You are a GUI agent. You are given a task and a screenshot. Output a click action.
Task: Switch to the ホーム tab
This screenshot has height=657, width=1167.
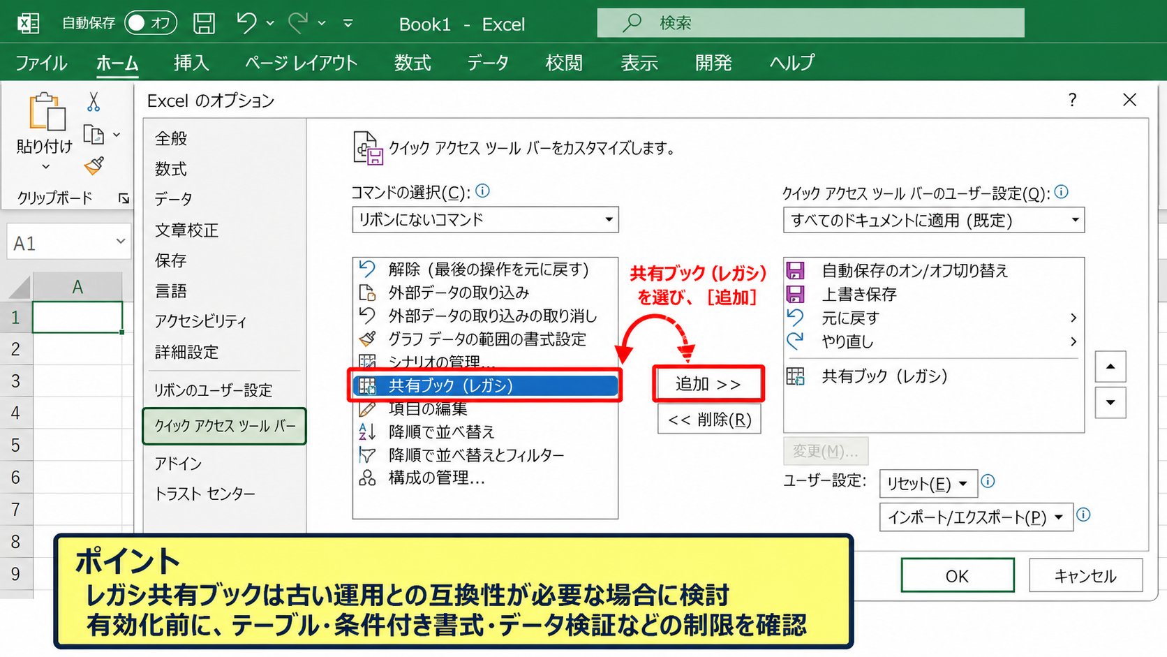coord(117,63)
